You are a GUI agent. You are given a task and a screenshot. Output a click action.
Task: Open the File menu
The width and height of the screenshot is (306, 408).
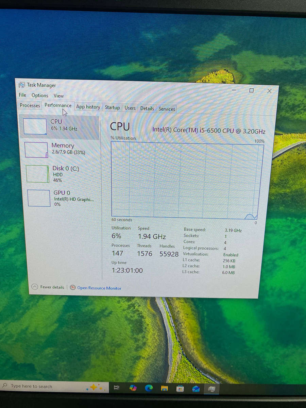(22, 95)
